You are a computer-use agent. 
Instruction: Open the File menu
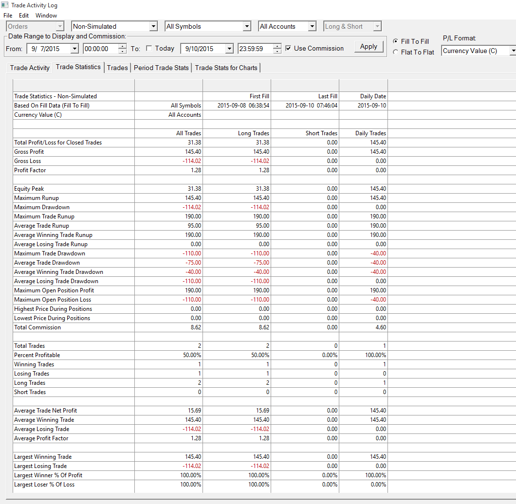click(8, 16)
